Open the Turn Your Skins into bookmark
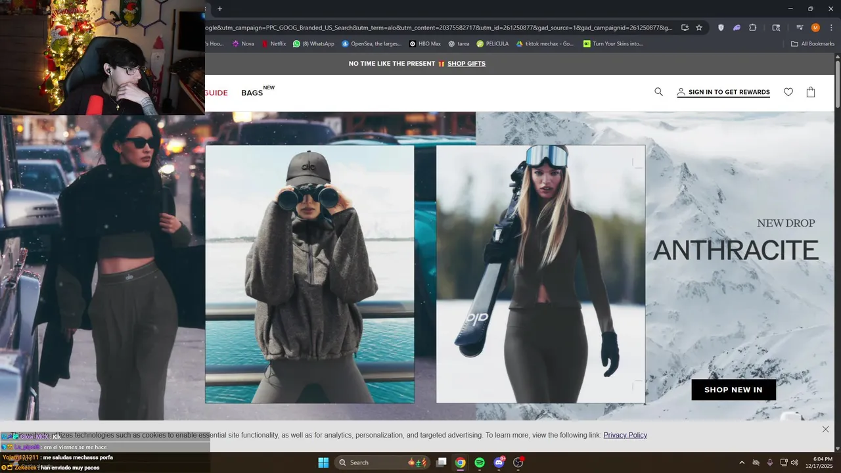 [613, 44]
